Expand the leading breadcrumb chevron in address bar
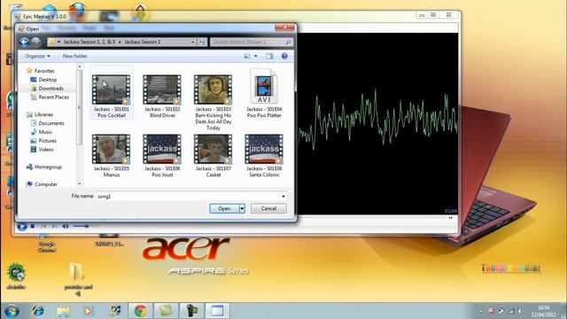 coord(58,43)
